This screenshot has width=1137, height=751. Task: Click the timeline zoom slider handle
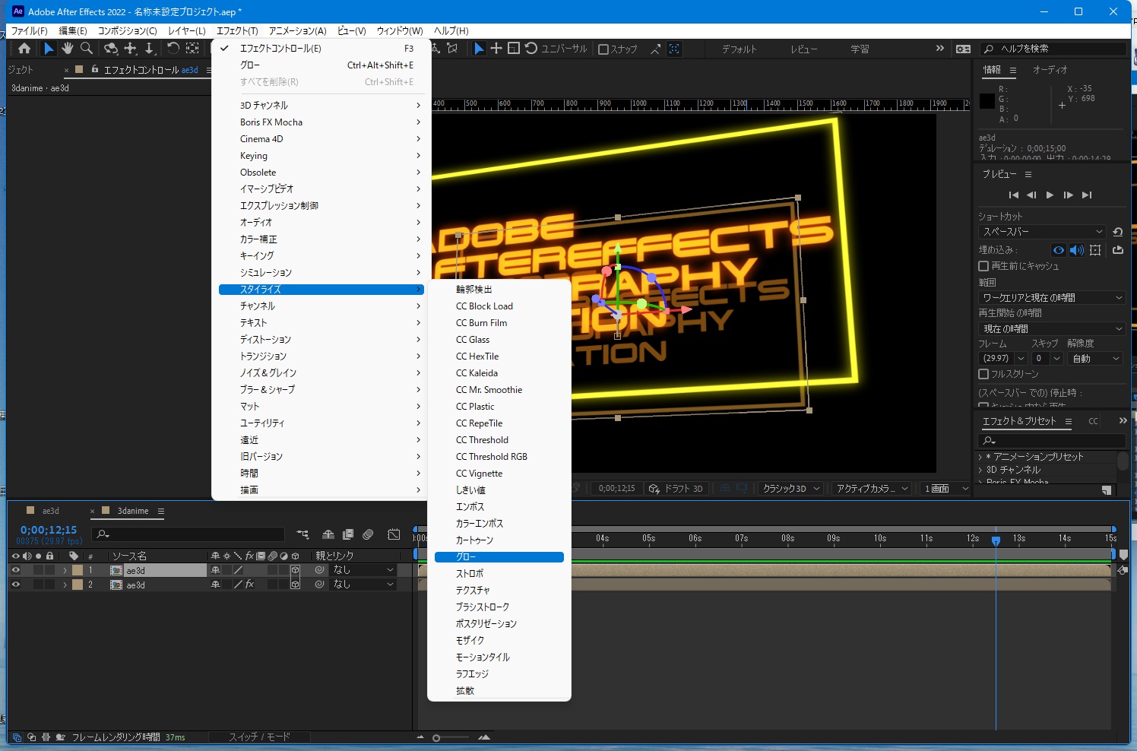(436, 738)
